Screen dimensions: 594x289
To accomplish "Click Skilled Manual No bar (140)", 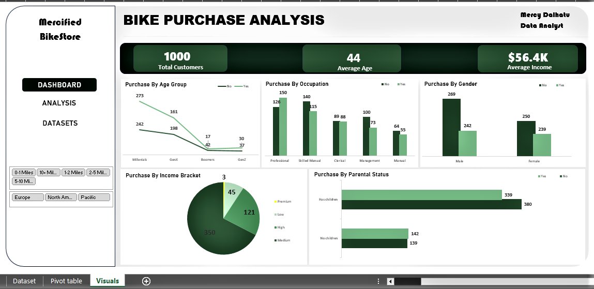I will (x=307, y=128).
